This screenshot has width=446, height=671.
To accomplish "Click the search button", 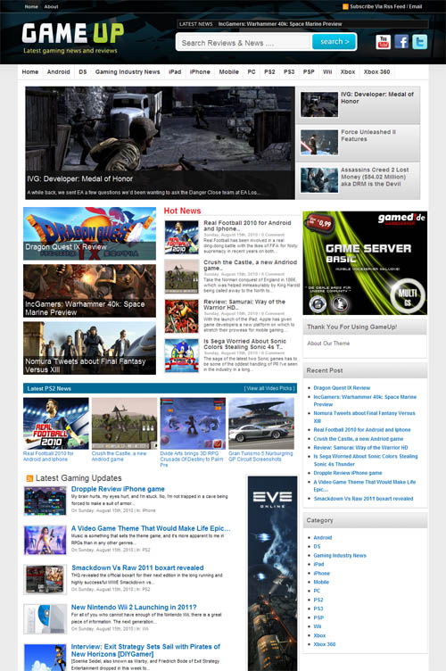I will pos(334,42).
